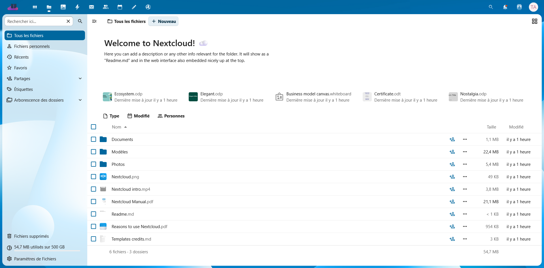The width and height of the screenshot is (544, 268).
Task: Select all files with the header checkbox
Action: 93,127
